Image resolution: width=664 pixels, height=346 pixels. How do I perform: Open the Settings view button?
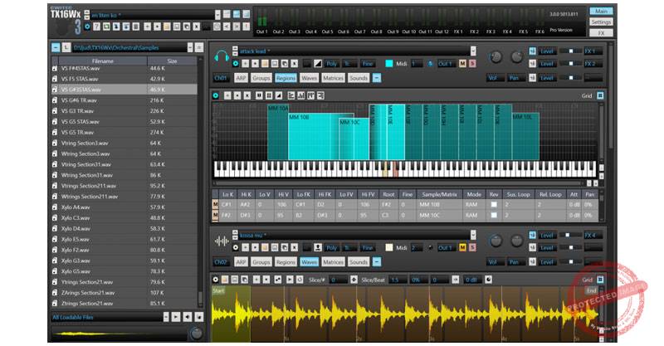601,22
